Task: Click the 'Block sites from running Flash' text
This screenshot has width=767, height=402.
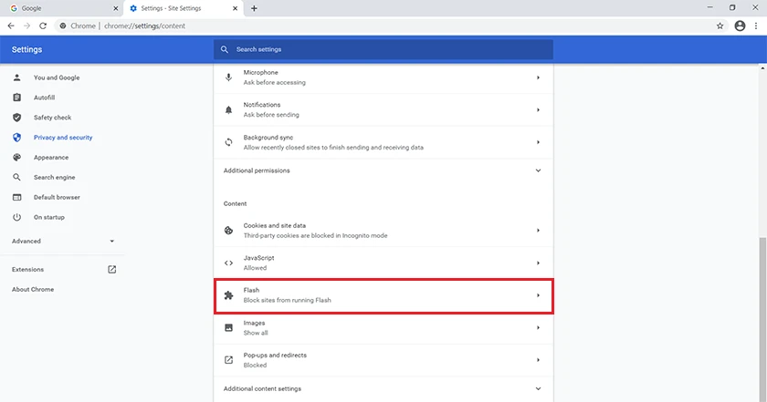Action: coord(287,301)
